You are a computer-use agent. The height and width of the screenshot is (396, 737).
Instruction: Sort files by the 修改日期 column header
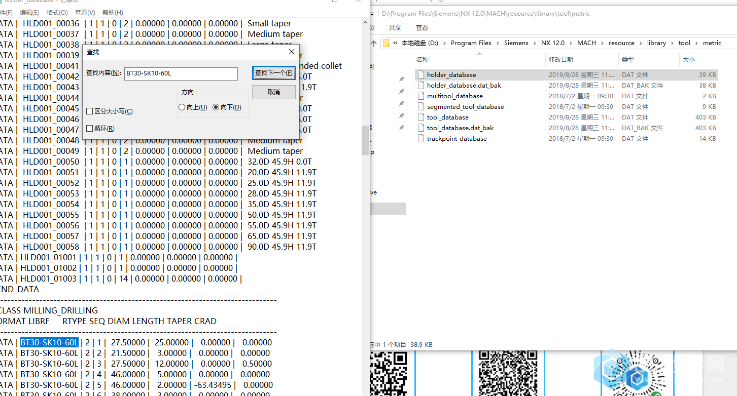click(x=561, y=60)
